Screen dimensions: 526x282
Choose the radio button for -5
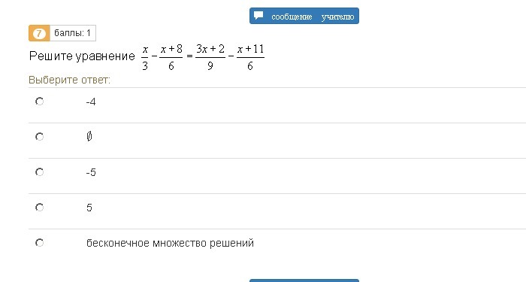40,172
